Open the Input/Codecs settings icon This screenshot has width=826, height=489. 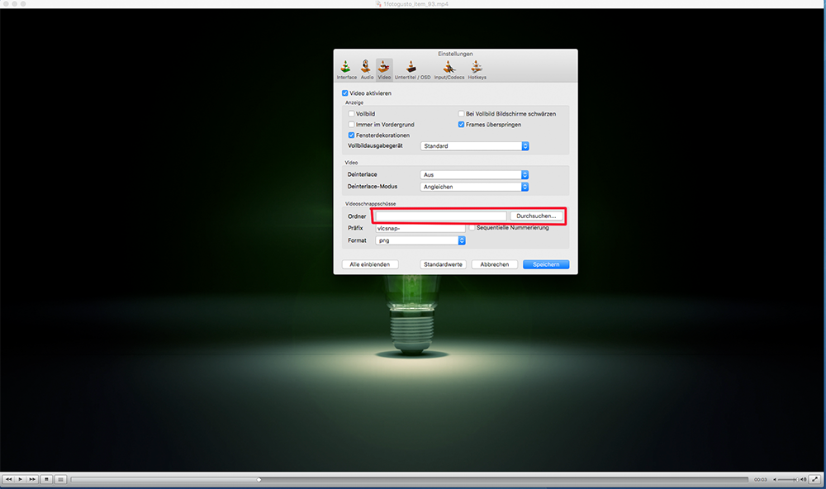[x=449, y=69]
